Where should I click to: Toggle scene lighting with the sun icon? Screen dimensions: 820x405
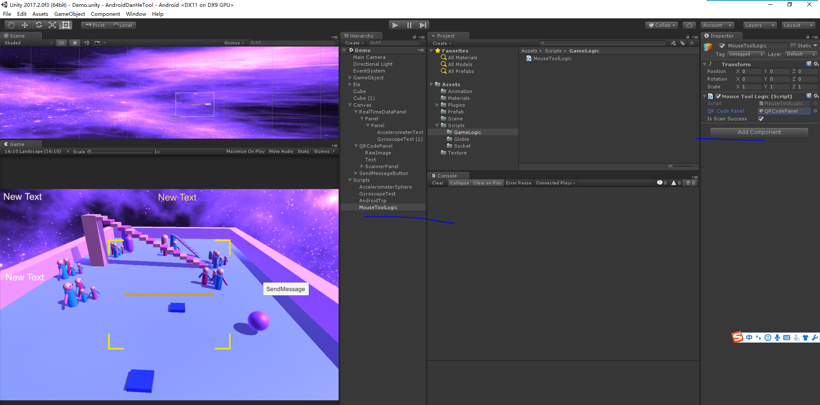pos(75,43)
